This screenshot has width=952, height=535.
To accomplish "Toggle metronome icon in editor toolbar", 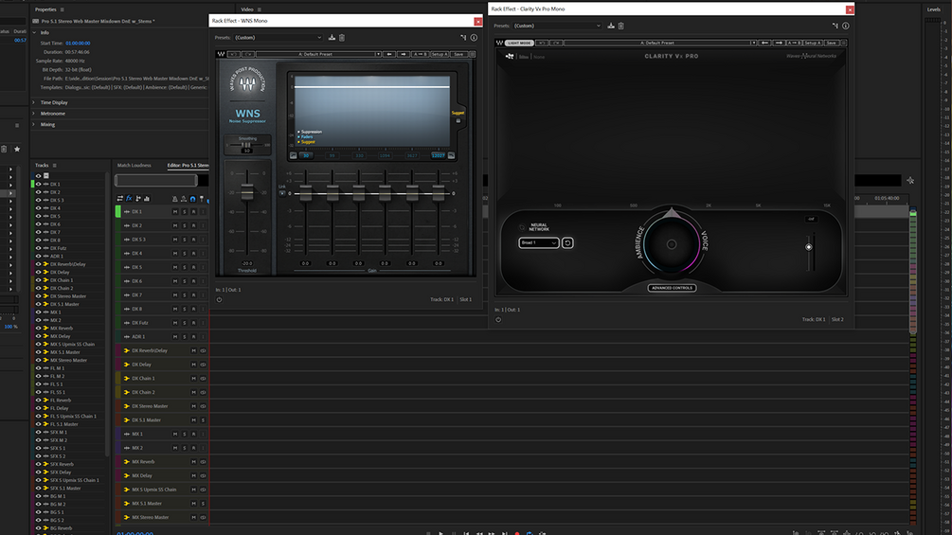I will point(175,198).
